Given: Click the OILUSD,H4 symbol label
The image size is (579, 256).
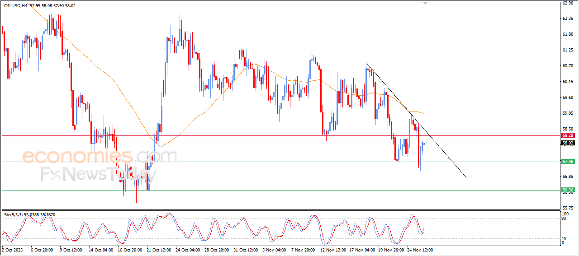Looking at the screenshot, I should [x=16, y=6].
